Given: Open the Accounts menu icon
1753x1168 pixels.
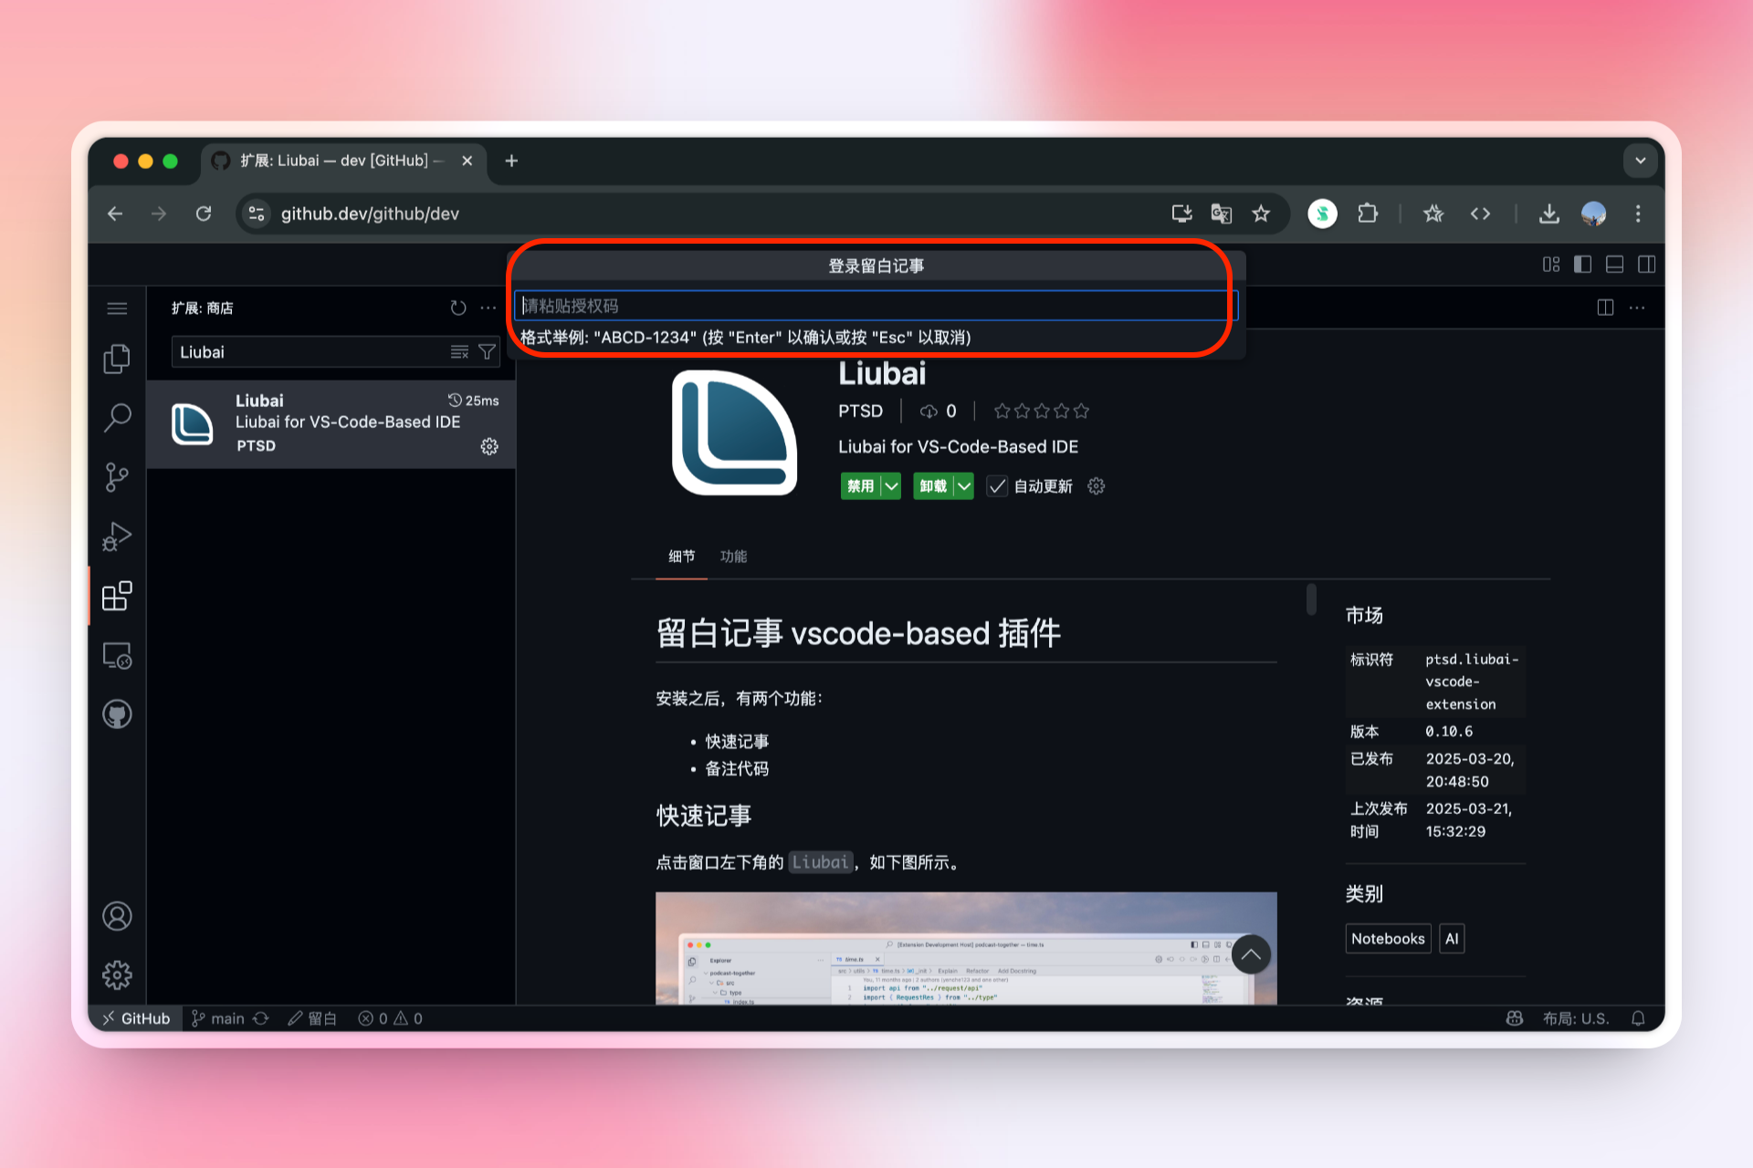Looking at the screenshot, I should click(x=117, y=916).
